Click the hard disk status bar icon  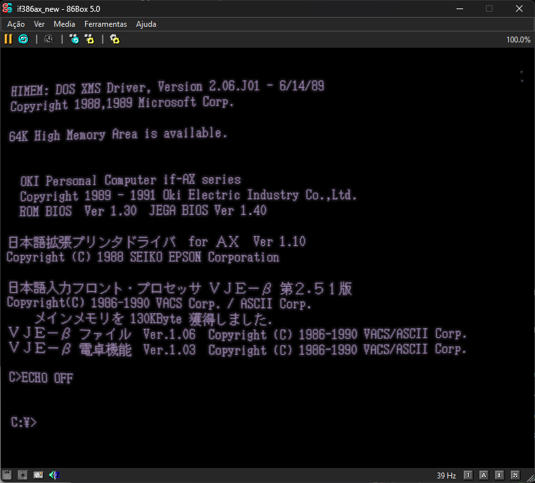(x=38, y=475)
